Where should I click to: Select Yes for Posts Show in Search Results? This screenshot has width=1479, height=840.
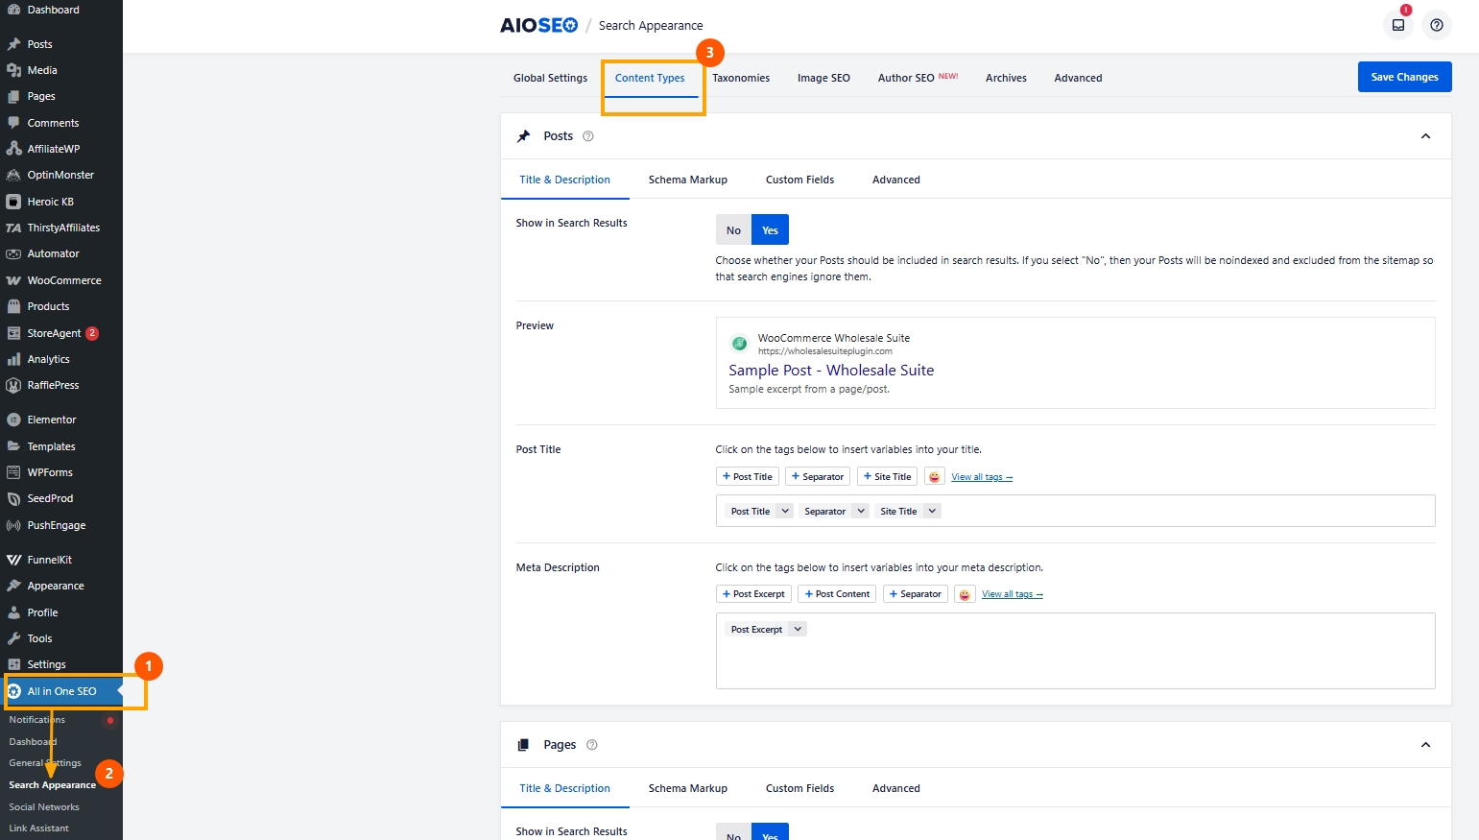[x=770, y=230]
